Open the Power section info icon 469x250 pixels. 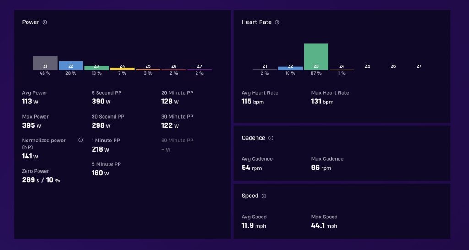click(x=44, y=22)
